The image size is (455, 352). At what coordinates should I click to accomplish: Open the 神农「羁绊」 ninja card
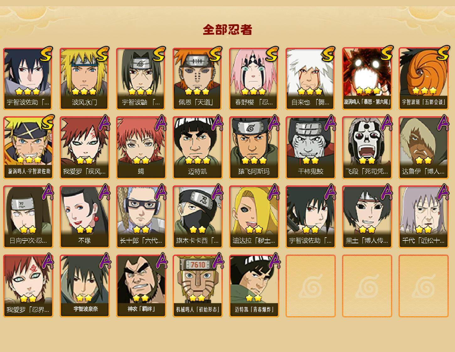pyautogui.click(x=141, y=286)
